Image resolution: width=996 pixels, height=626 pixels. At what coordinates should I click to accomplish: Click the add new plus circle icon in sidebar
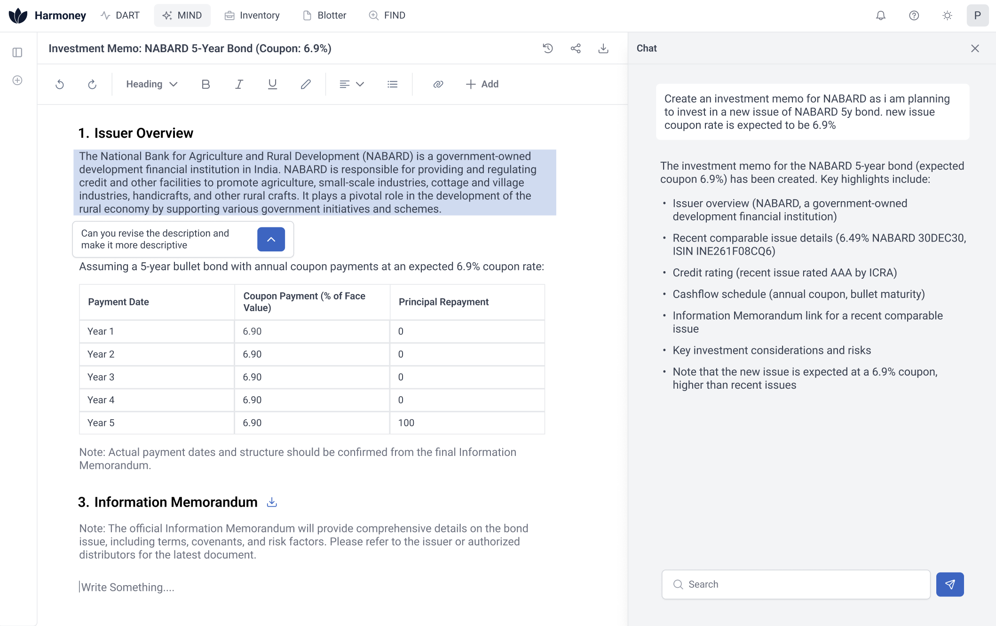click(17, 80)
